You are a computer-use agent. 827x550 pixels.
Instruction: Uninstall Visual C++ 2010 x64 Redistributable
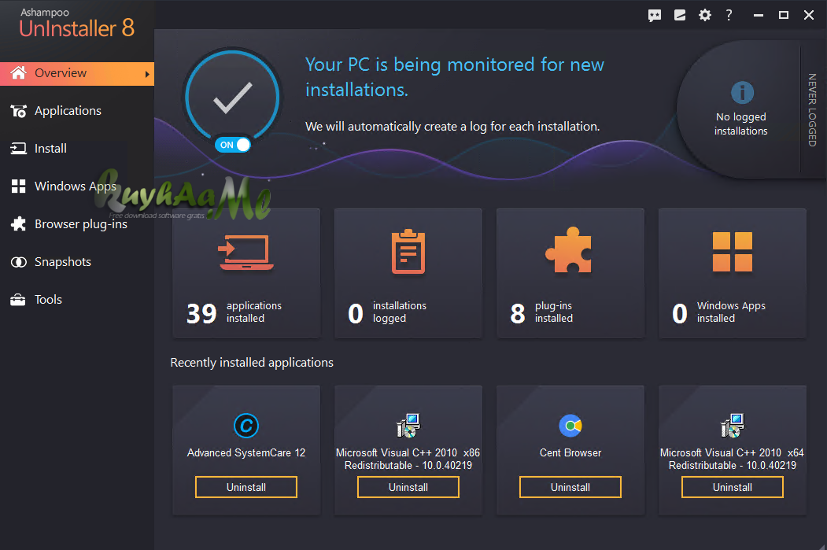click(x=732, y=487)
